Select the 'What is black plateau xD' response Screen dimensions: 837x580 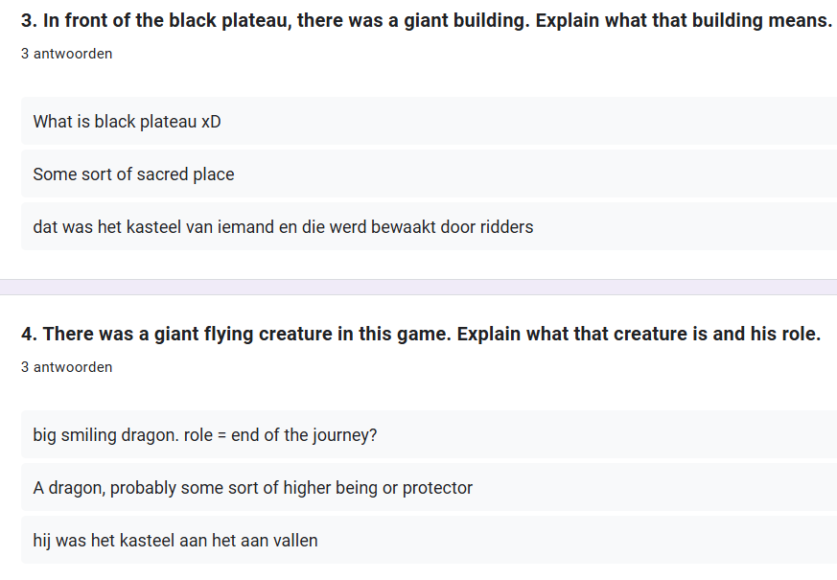[127, 122]
